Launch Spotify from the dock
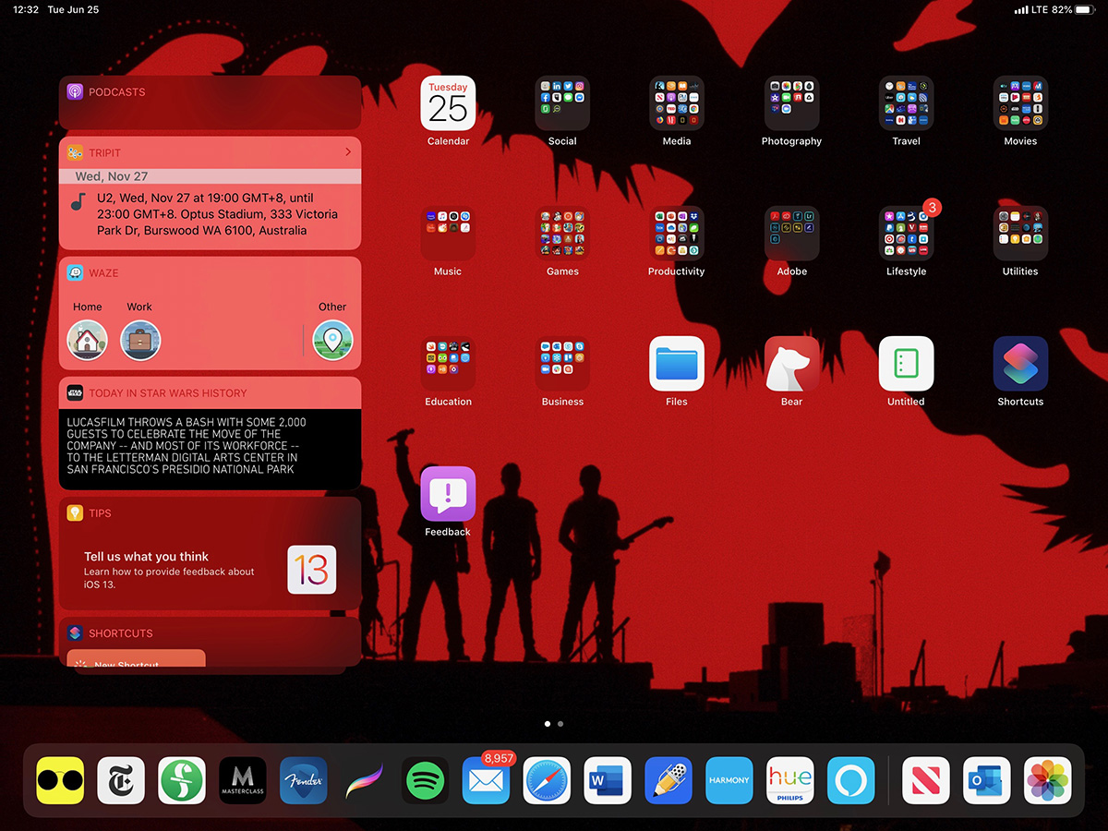Viewport: 1108px width, 831px height. pyautogui.click(x=426, y=781)
